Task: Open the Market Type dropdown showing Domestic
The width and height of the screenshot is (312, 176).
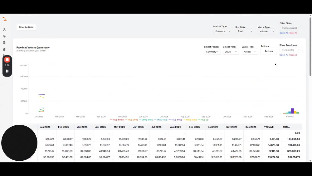Action: (x=223, y=31)
